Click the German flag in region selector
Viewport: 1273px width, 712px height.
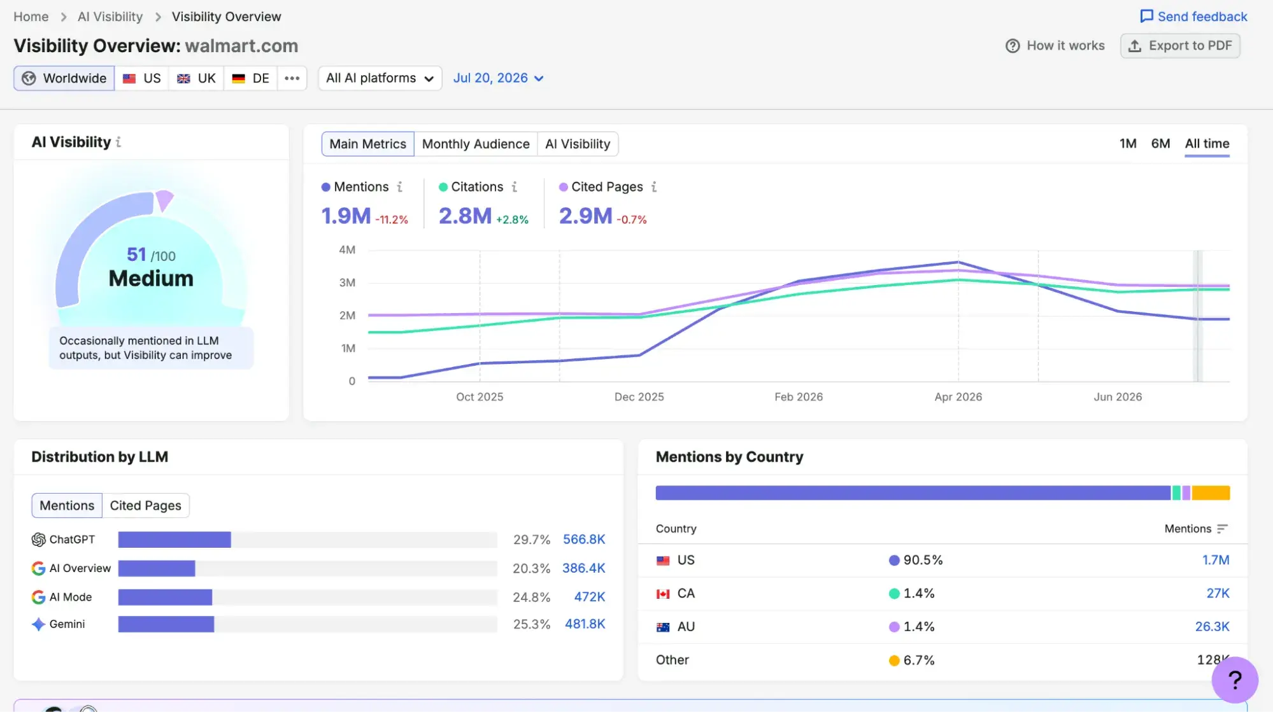pyautogui.click(x=238, y=78)
